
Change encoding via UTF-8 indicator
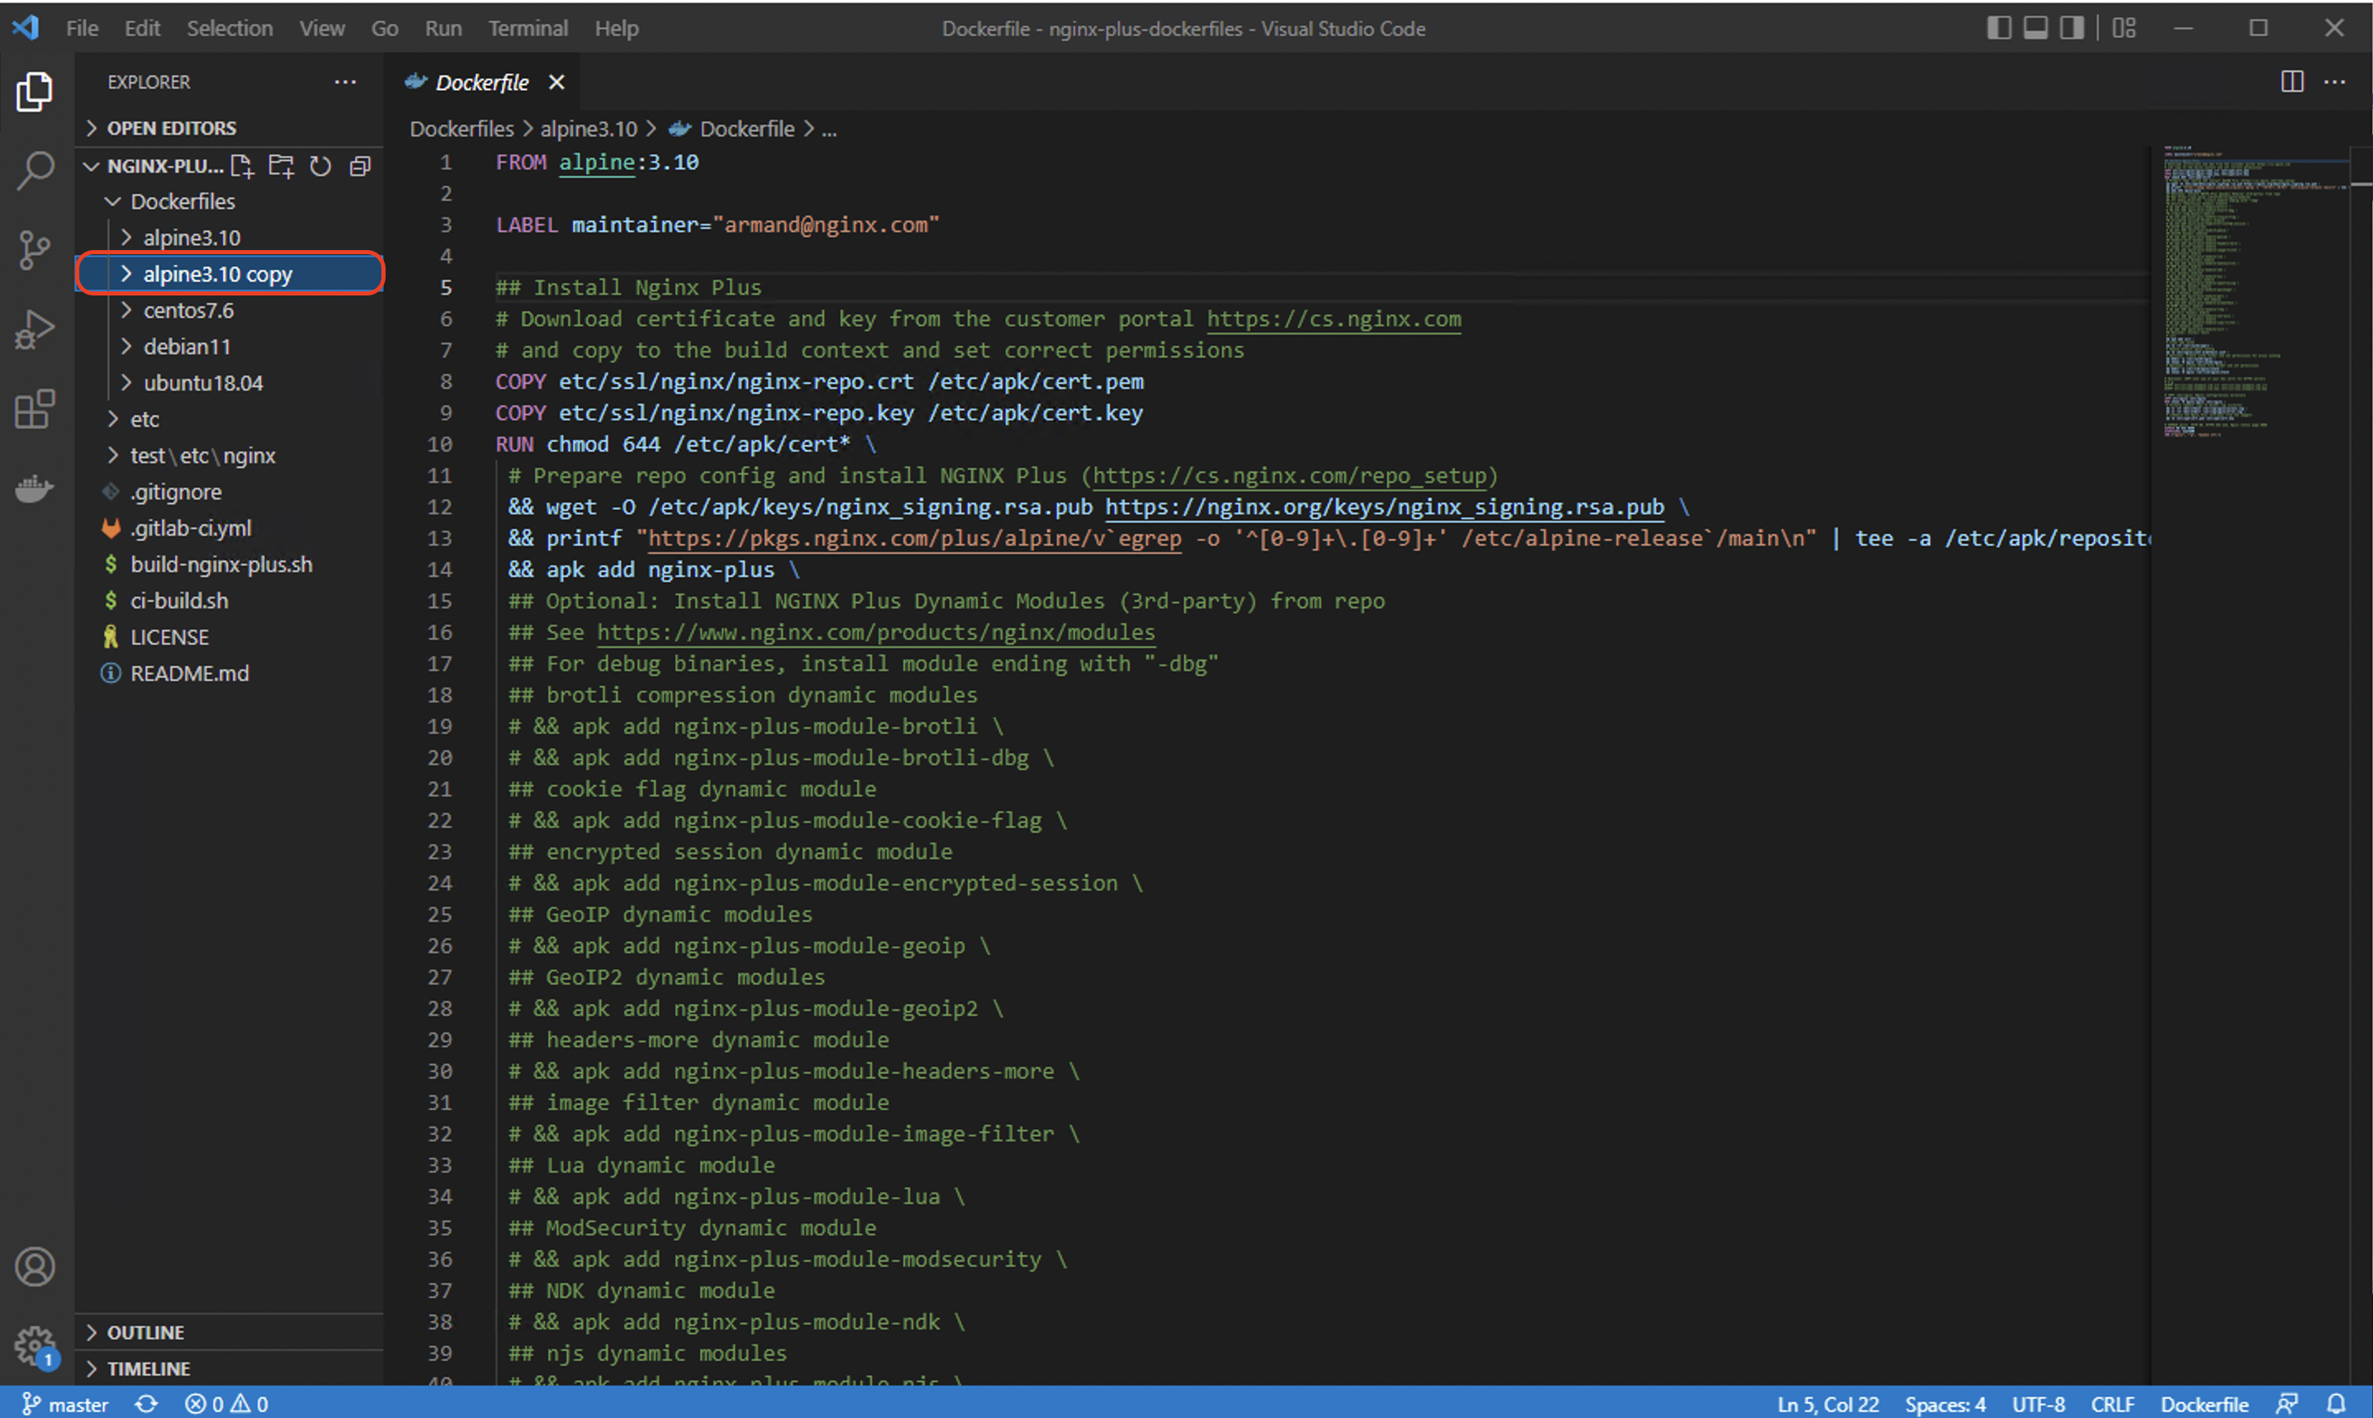[x=2039, y=1404]
